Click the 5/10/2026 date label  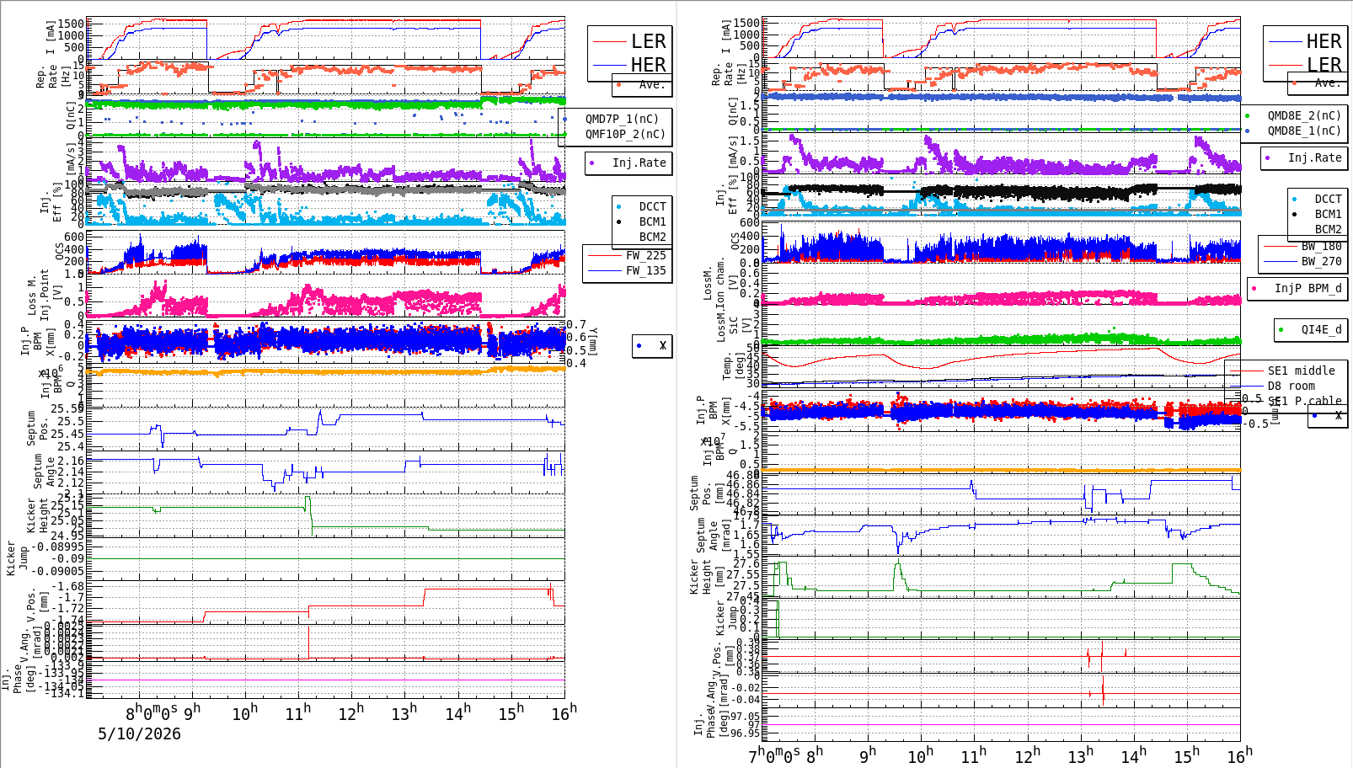tap(140, 734)
